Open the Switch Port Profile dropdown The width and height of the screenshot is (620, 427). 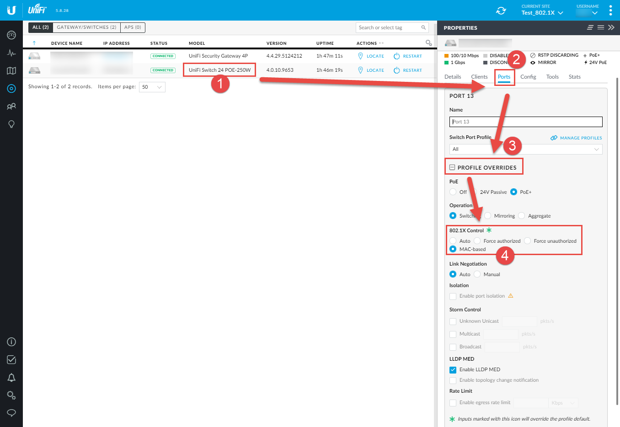526,149
